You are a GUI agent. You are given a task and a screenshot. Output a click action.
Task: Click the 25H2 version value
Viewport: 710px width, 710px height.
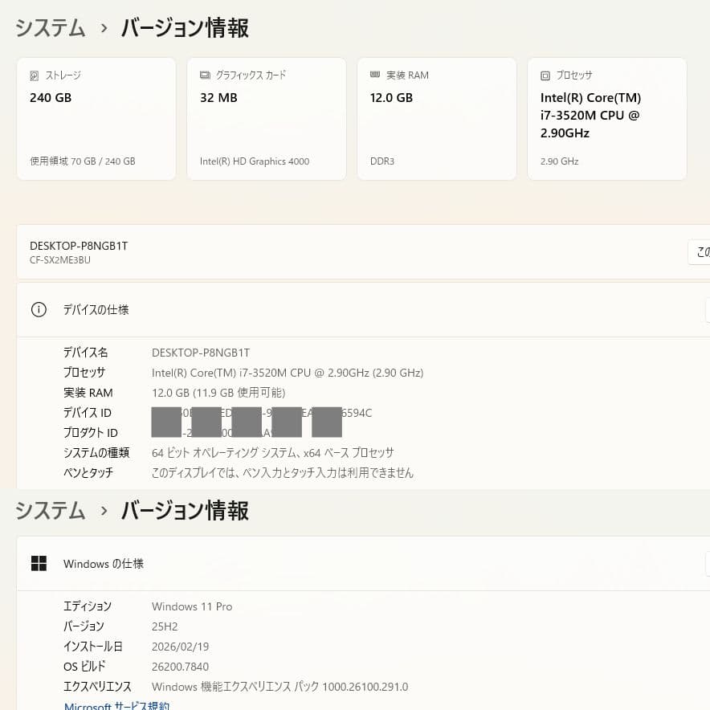[x=165, y=626]
